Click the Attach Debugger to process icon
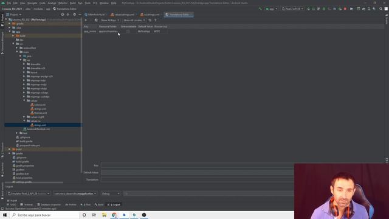 tap(340, 9)
